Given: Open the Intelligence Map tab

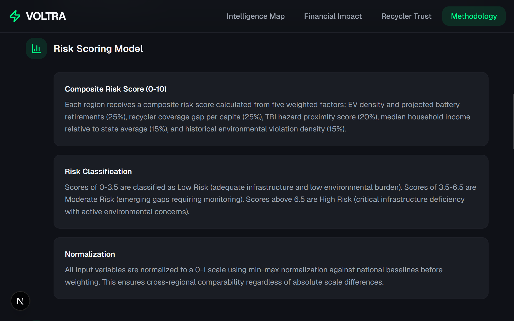Looking at the screenshot, I should point(255,16).
